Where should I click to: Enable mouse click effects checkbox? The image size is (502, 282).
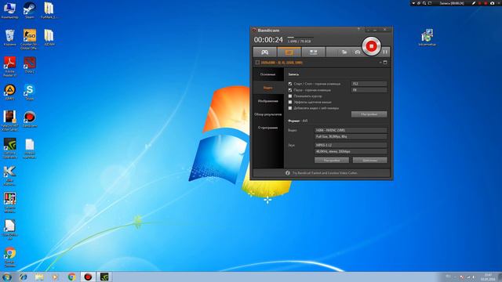coord(290,102)
